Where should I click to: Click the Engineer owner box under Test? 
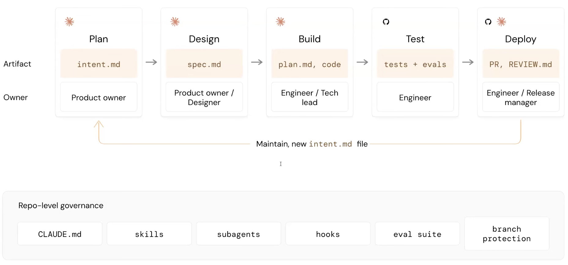tap(415, 97)
